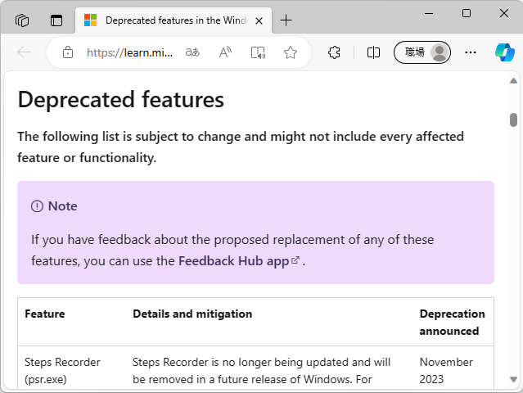Add this page to favorites

coord(291,52)
